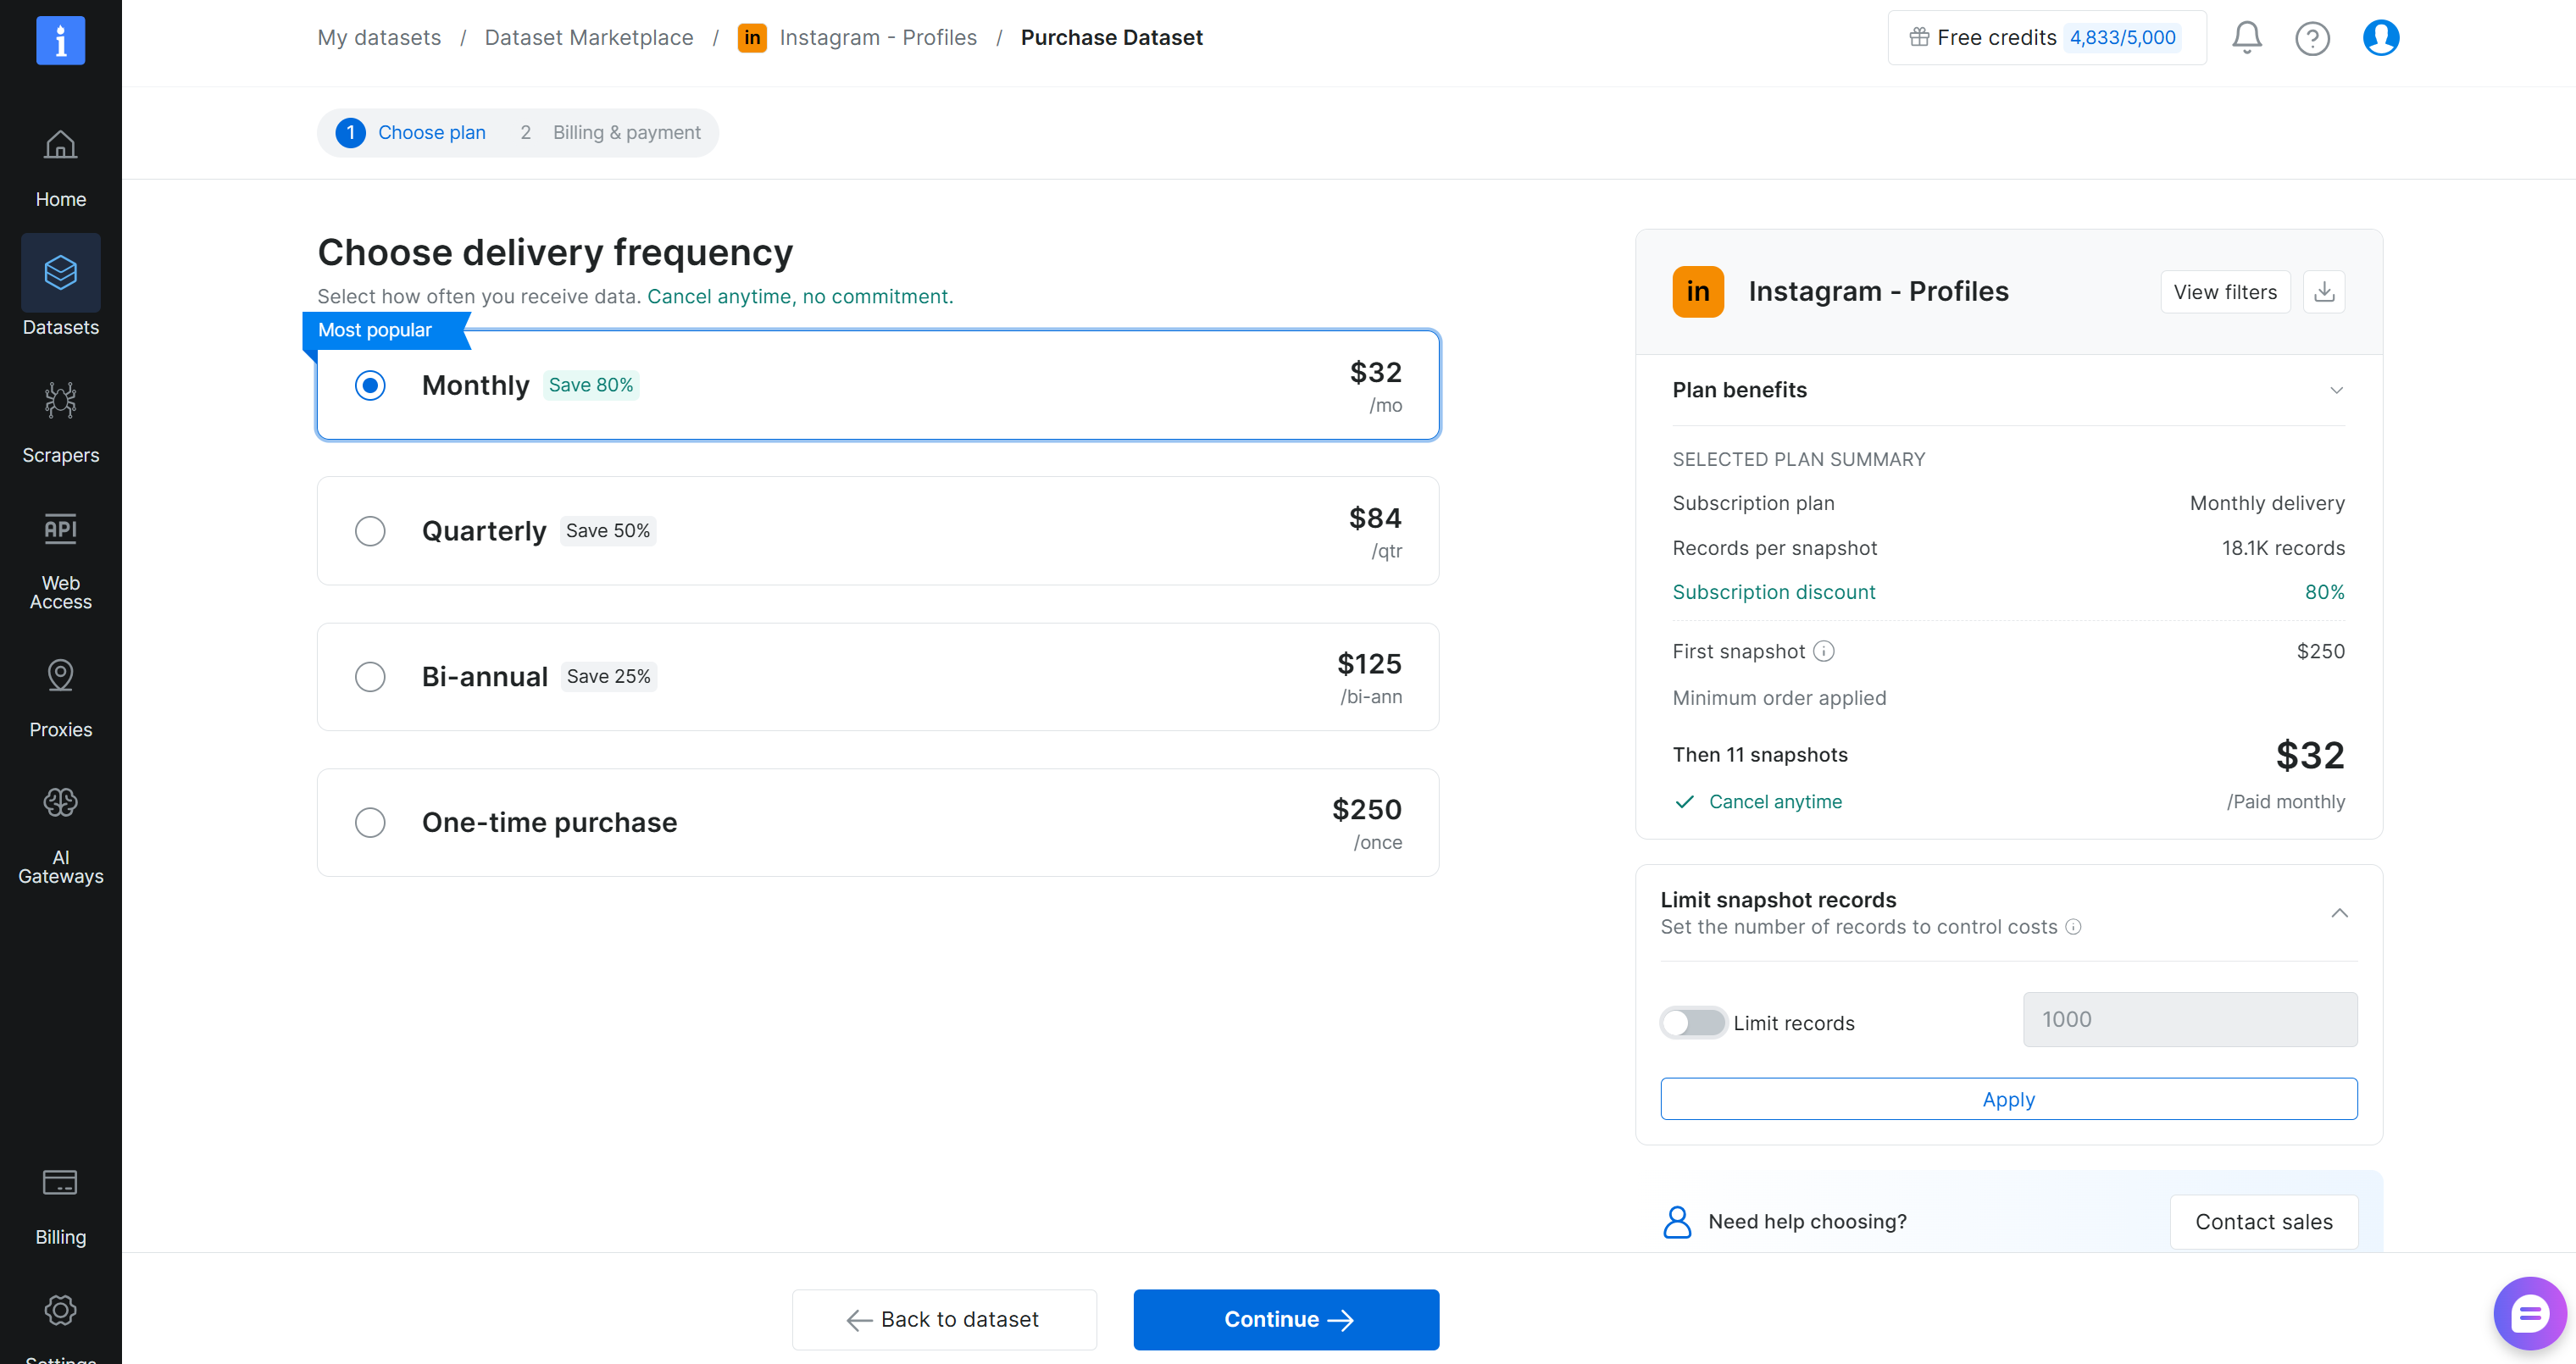This screenshot has width=2576, height=1364.
Task: Apply the record limit
Action: [x=2008, y=1099]
